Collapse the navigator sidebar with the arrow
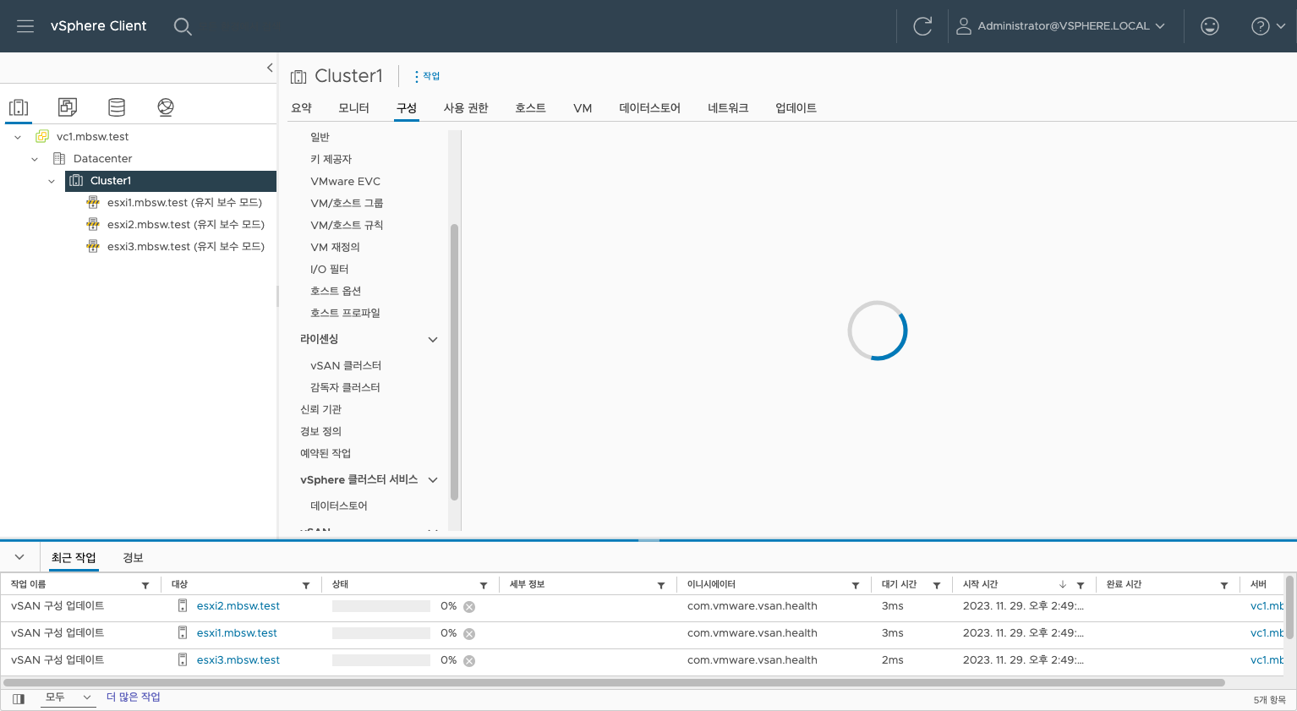The height and width of the screenshot is (711, 1297). (x=270, y=68)
